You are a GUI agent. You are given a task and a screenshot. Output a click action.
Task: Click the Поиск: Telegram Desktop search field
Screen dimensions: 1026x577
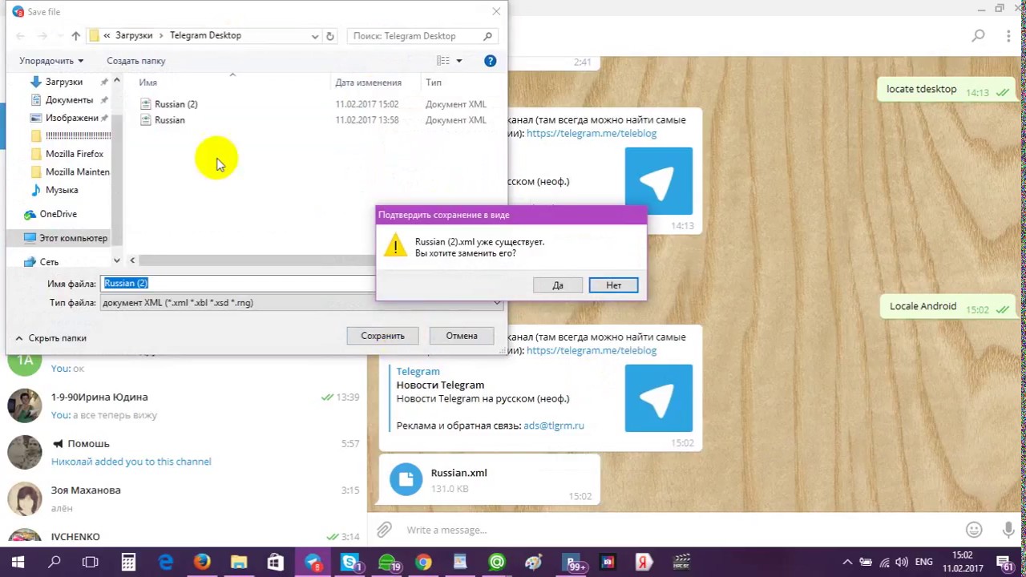tap(423, 36)
